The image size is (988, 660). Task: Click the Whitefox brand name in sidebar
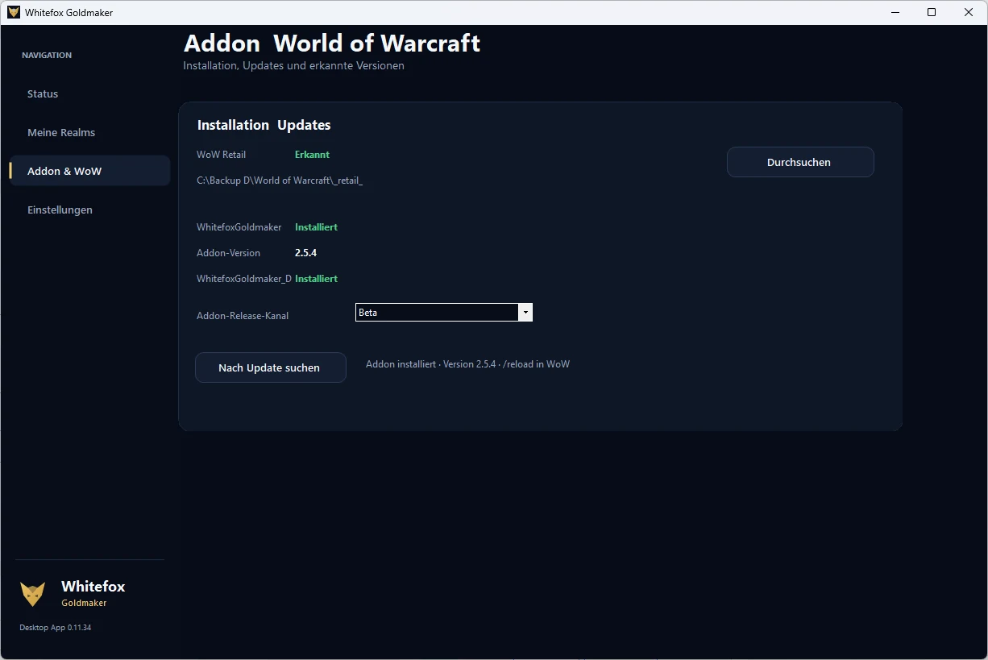point(93,587)
